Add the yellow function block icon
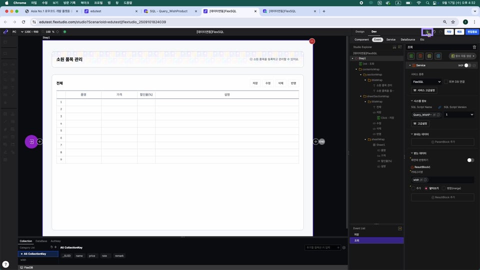The width and height of the screenshot is (480, 270). click(x=429, y=56)
